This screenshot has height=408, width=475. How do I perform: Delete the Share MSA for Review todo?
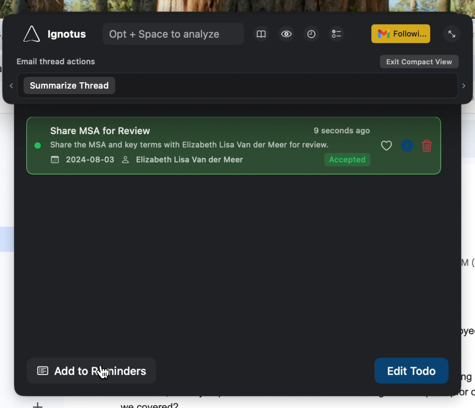[427, 146]
